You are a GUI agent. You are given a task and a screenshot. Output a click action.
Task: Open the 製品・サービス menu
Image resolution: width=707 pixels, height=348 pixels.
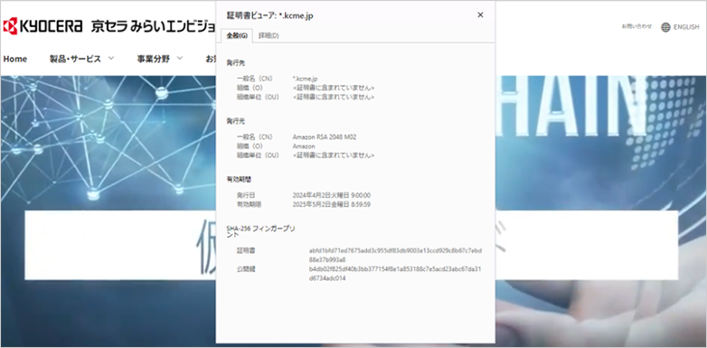(75, 59)
